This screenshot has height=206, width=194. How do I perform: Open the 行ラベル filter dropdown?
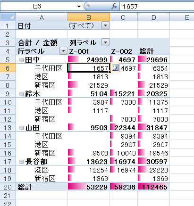click(63, 51)
